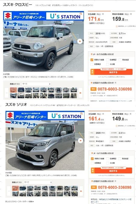Open Crossbee 画像カテゴリ dropdown

tap(36, 84)
